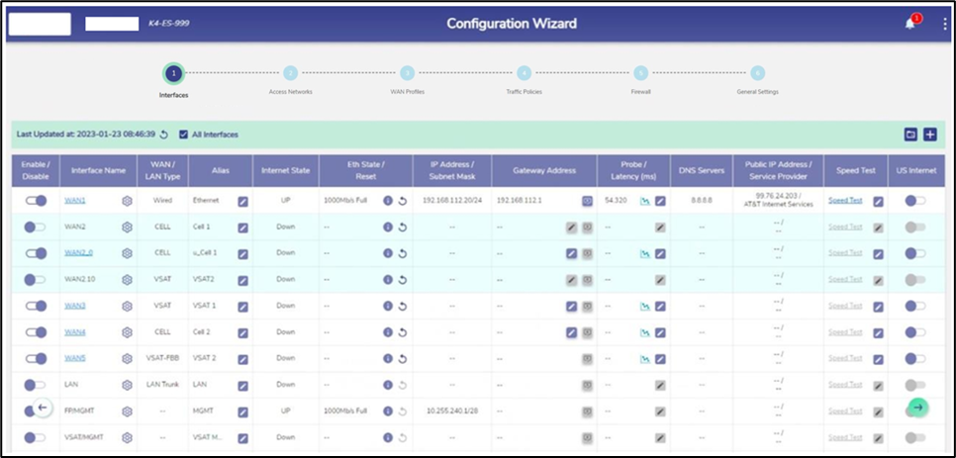
Task: Open the notifications bell icon
Action: click(x=909, y=24)
